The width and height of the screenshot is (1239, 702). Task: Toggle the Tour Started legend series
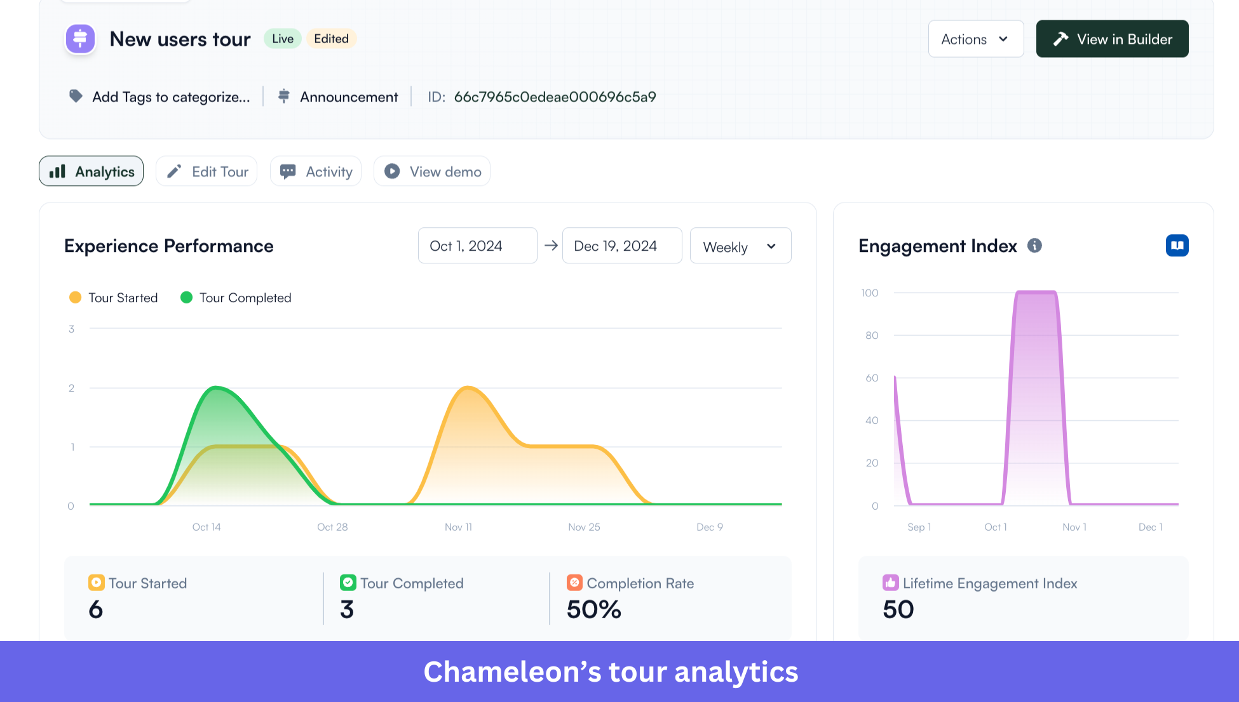click(x=113, y=298)
